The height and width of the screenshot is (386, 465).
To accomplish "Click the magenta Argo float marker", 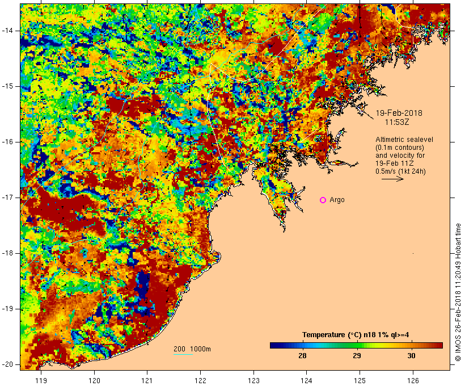I will tap(323, 200).
